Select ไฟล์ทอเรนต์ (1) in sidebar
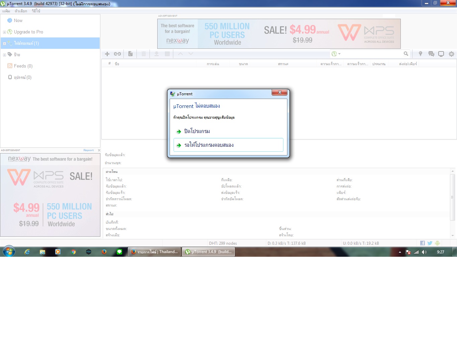This screenshot has width=457, height=337. point(50,43)
